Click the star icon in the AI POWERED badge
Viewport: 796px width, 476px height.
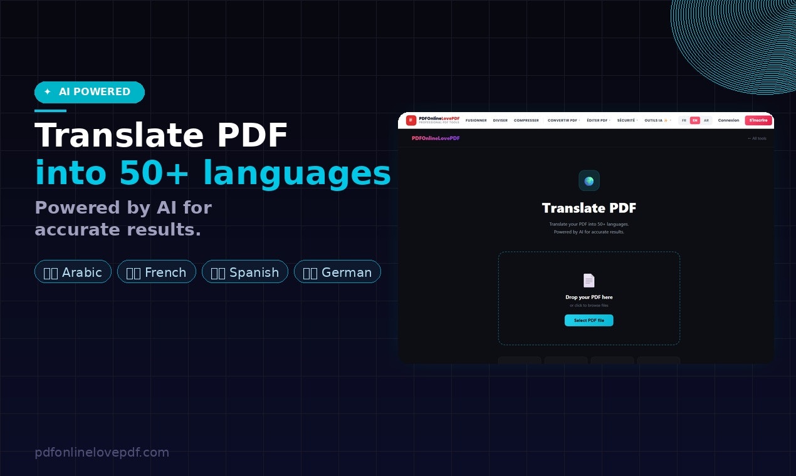pyautogui.click(x=47, y=91)
